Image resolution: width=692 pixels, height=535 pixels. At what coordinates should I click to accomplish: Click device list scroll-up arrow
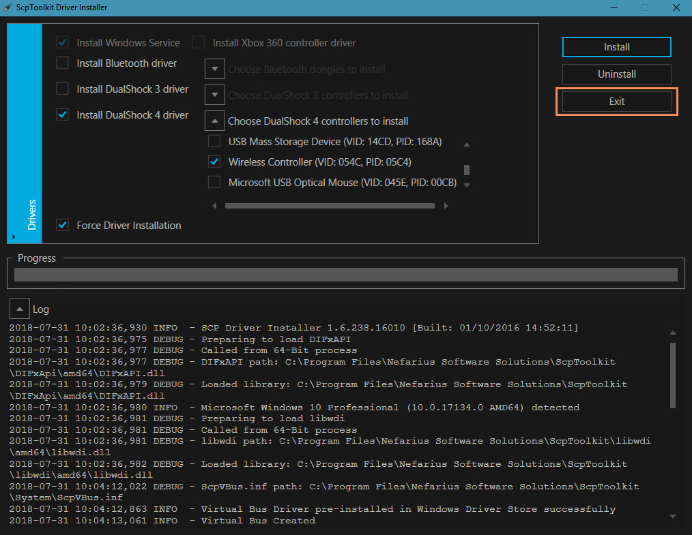(x=467, y=144)
